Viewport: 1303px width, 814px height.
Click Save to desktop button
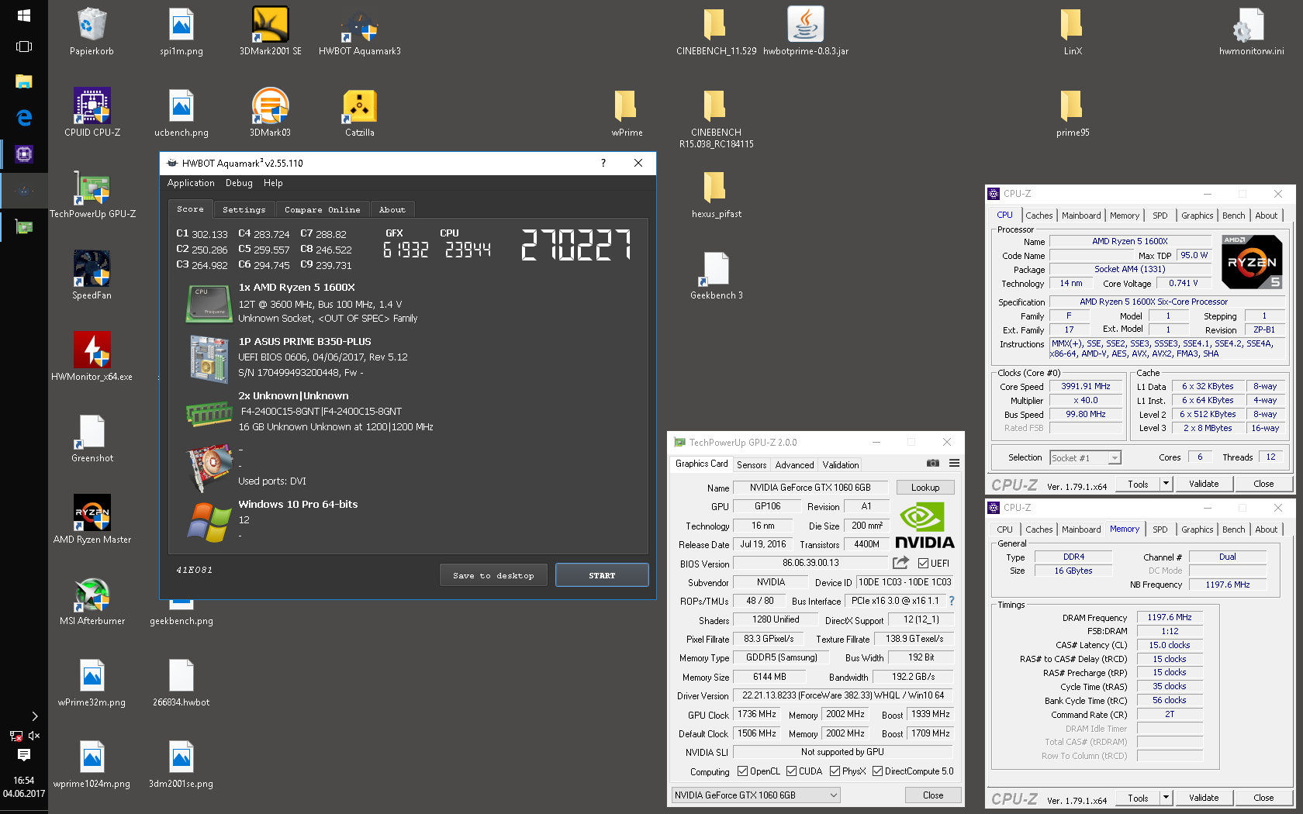[493, 575]
